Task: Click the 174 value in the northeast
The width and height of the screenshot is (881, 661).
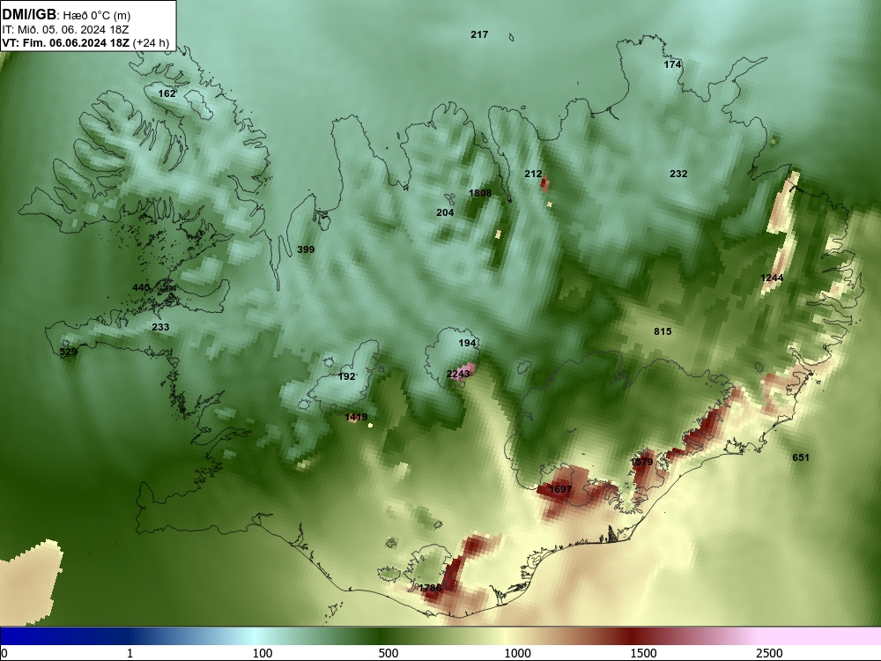Action: coord(672,64)
